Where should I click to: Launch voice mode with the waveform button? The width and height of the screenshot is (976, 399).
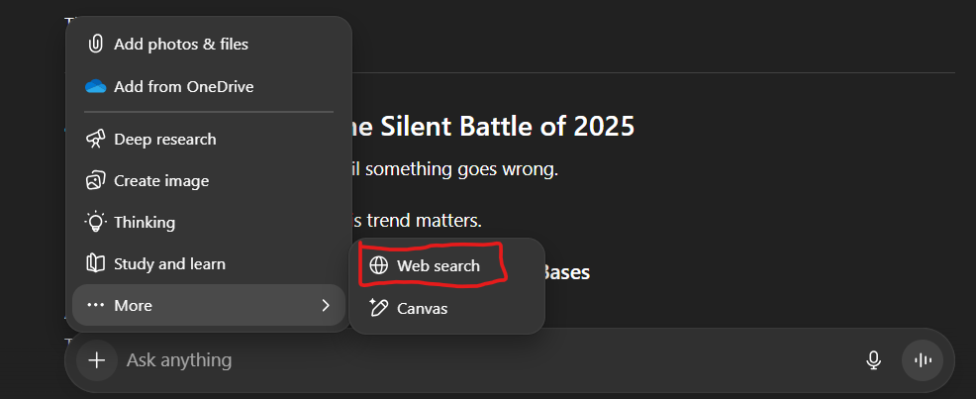tap(922, 360)
